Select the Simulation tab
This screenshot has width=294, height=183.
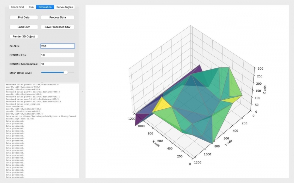point(45,7)
